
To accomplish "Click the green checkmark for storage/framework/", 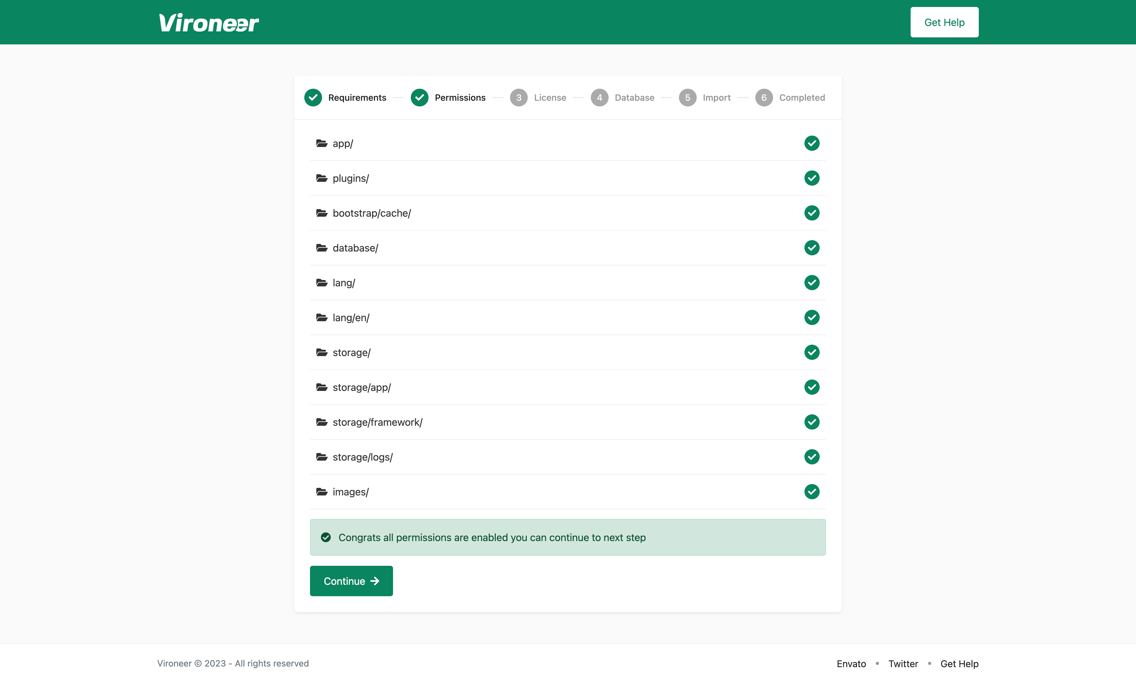I will 811,422.
